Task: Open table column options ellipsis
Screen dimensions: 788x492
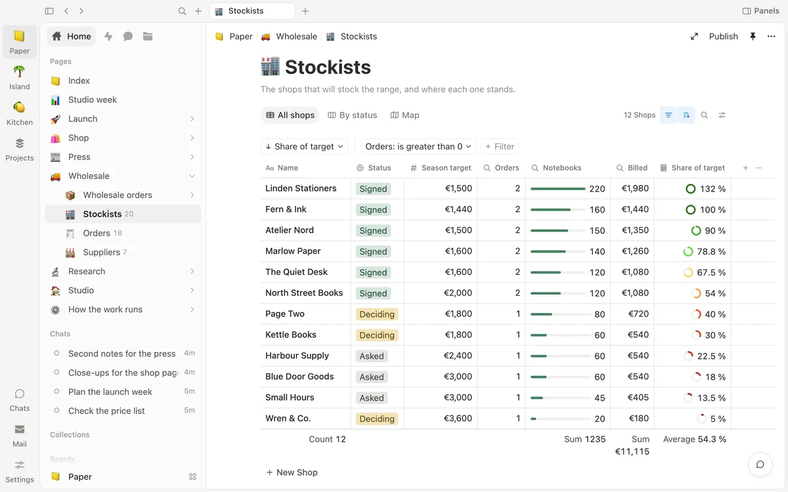Action: coord(760,168)
